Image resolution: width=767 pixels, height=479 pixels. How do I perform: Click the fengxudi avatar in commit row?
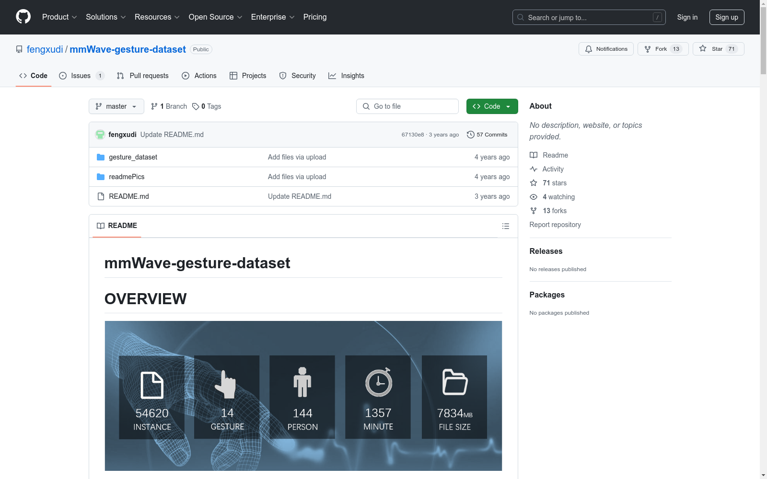coord(100,135)
